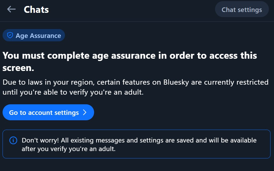Click the Chats page title
Image resolution: width=274 pixels, height=171 pixels.
(36, 10)
